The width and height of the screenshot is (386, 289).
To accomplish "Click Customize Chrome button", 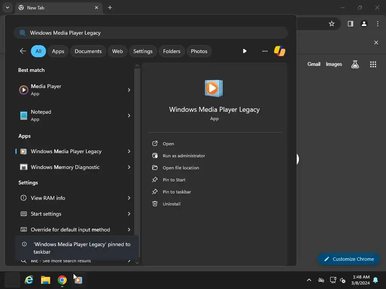I will pos(349,259).
